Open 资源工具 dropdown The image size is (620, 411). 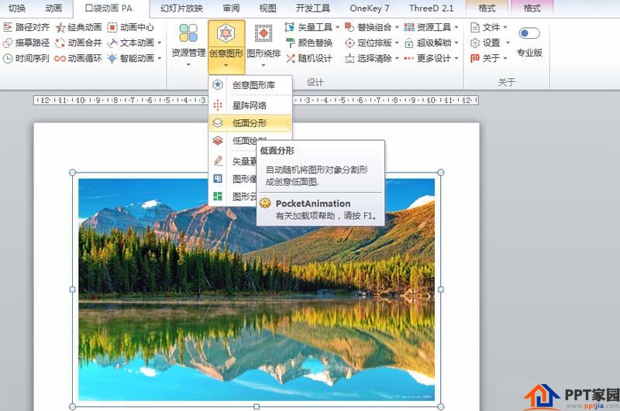click(x=456, y=27)
